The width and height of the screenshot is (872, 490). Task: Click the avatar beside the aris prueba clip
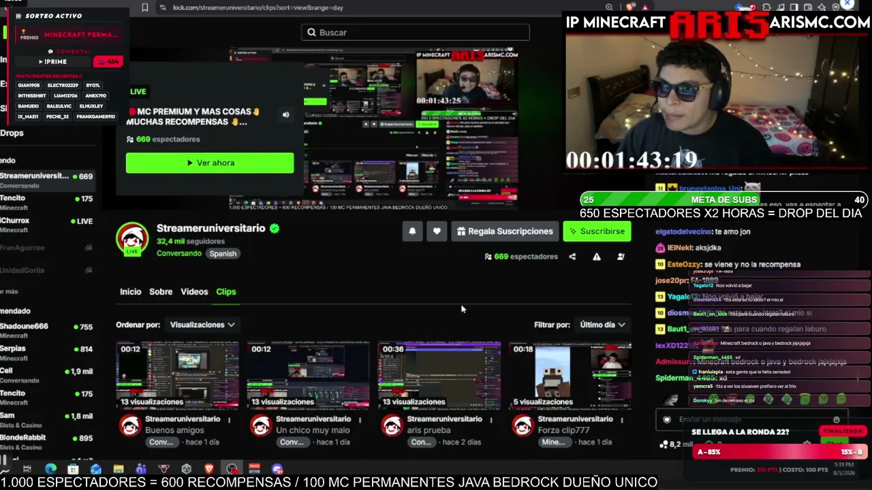(x=392, y=426)
